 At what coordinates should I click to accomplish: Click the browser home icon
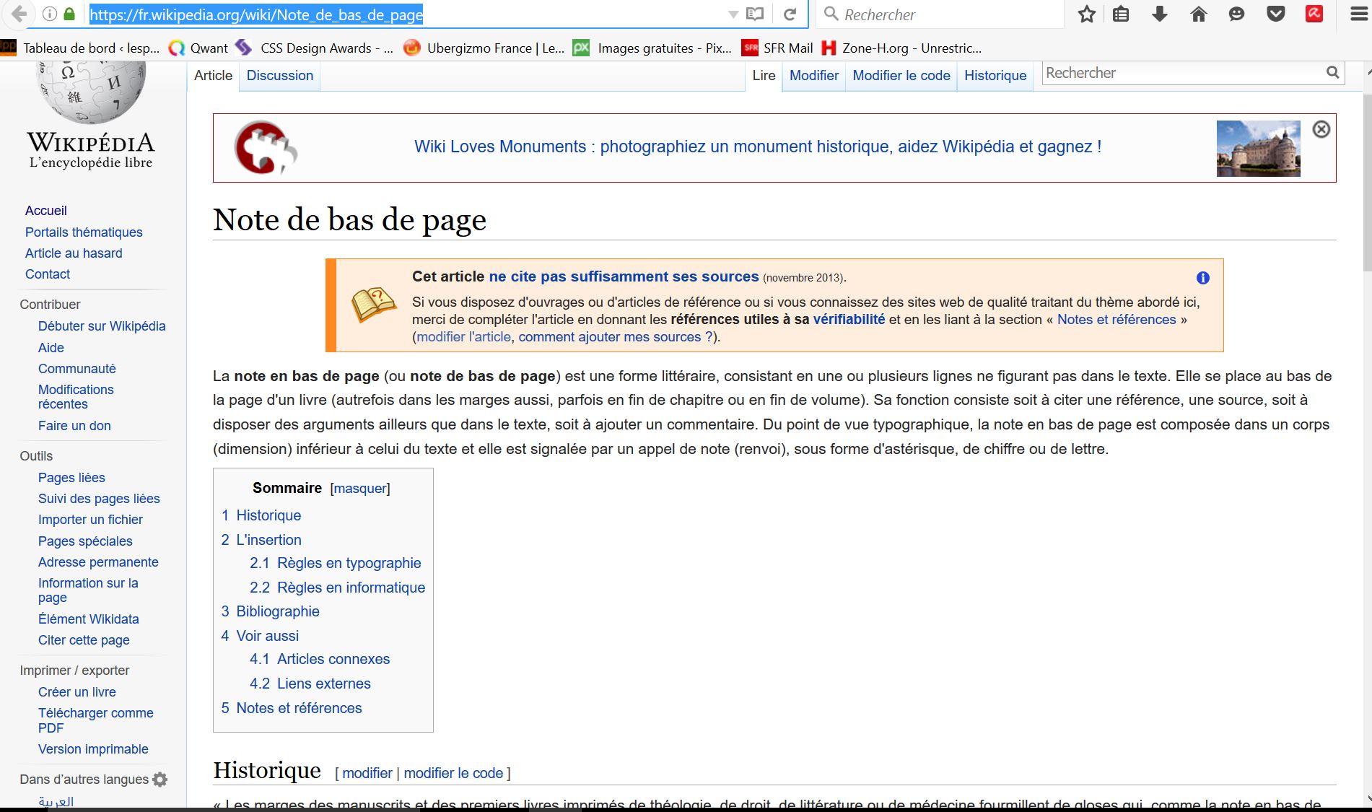[x=1199, y=14]
